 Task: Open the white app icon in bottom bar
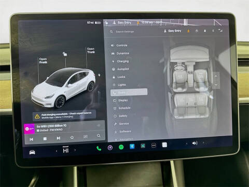(x=164, y=145)
